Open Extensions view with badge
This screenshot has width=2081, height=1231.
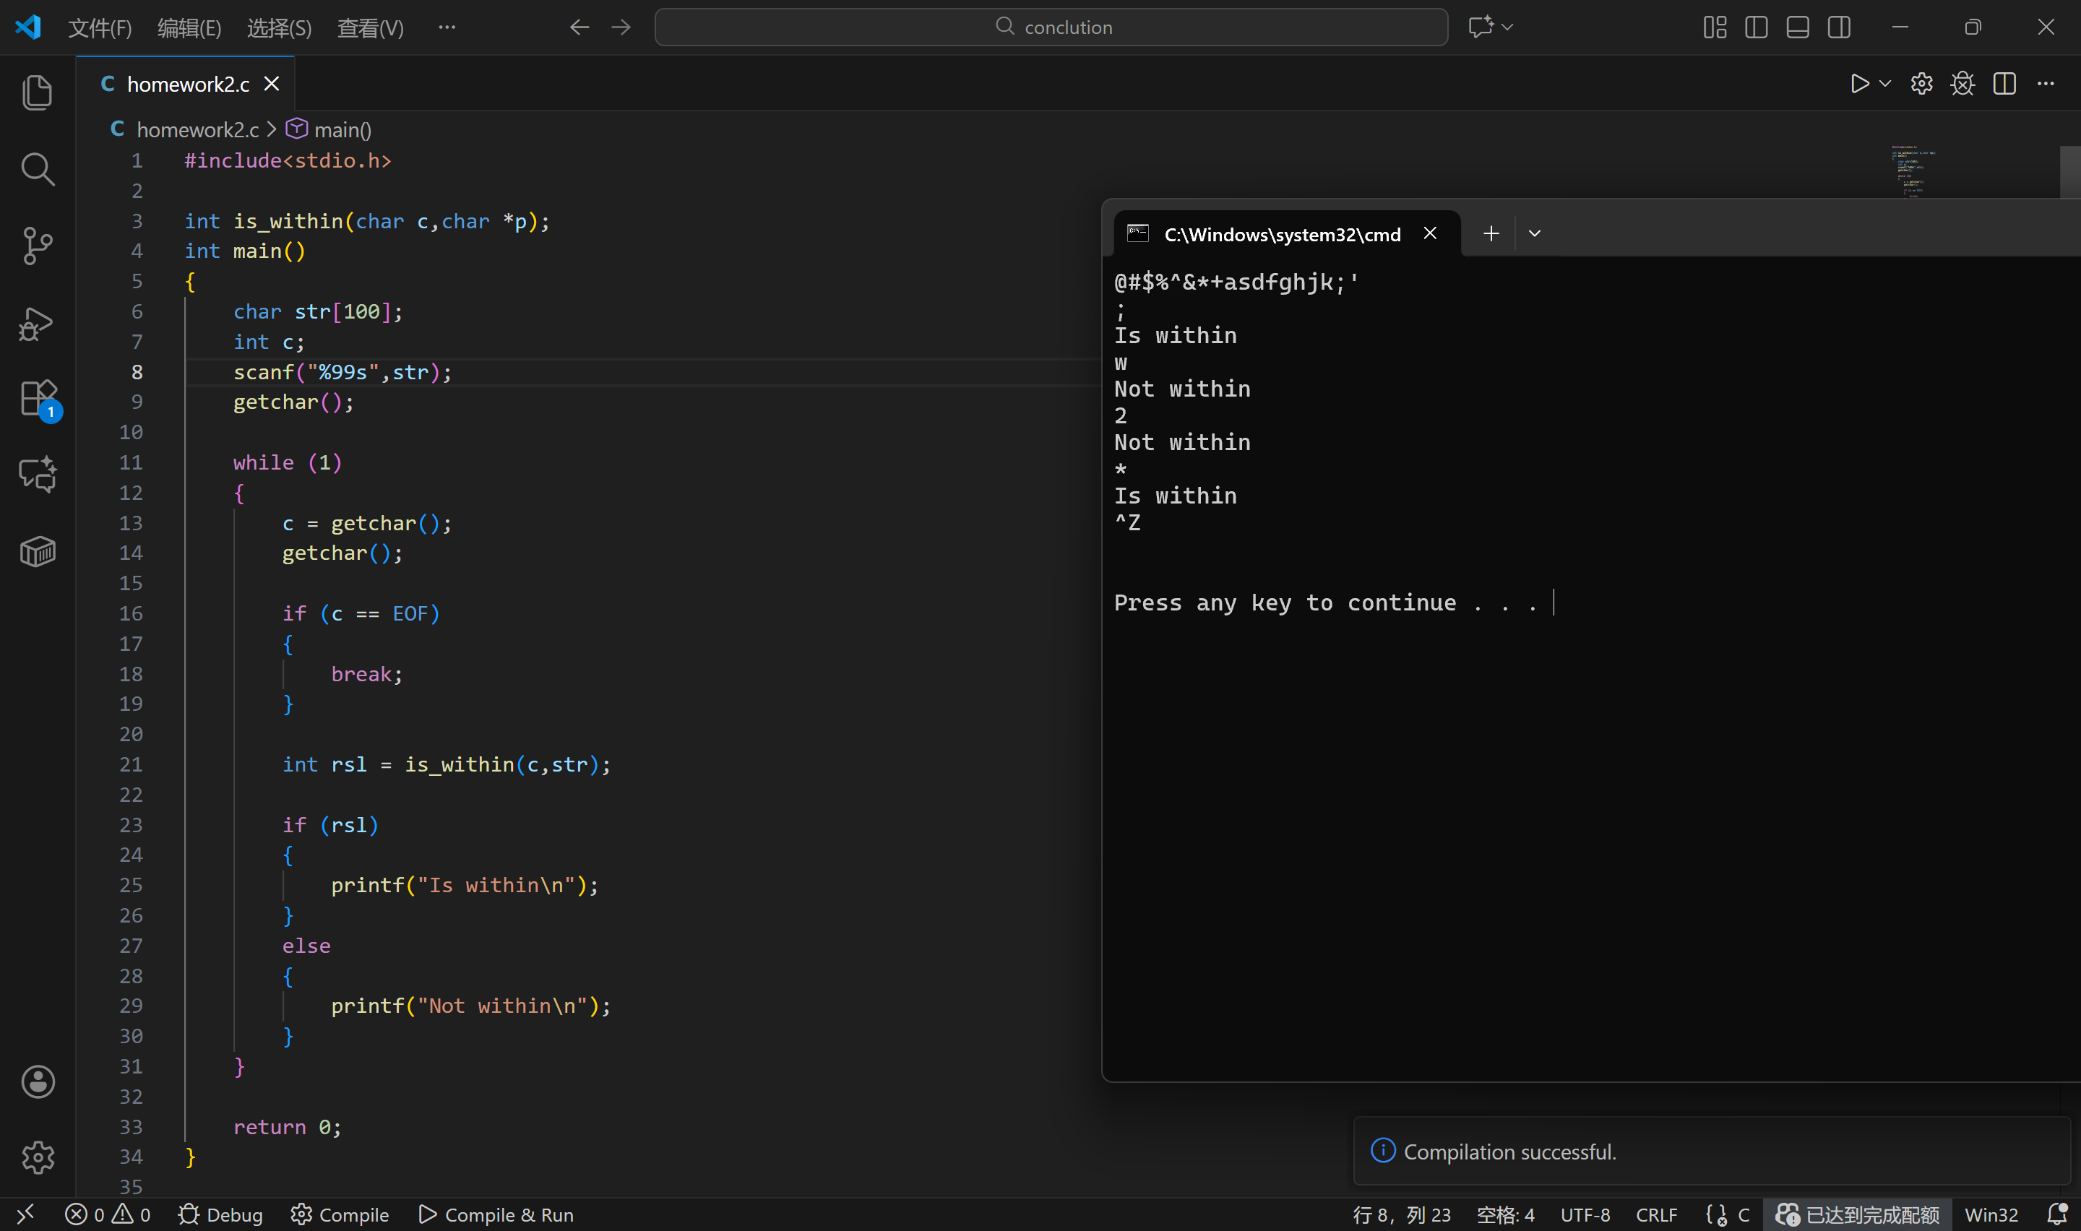click(x=38, y=399)
